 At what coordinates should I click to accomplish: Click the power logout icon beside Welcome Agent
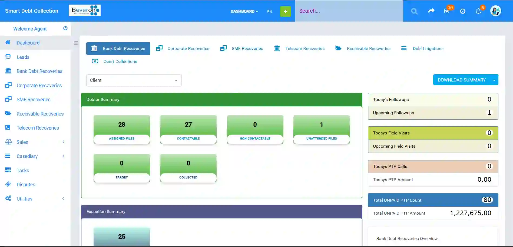click(65, 28)
